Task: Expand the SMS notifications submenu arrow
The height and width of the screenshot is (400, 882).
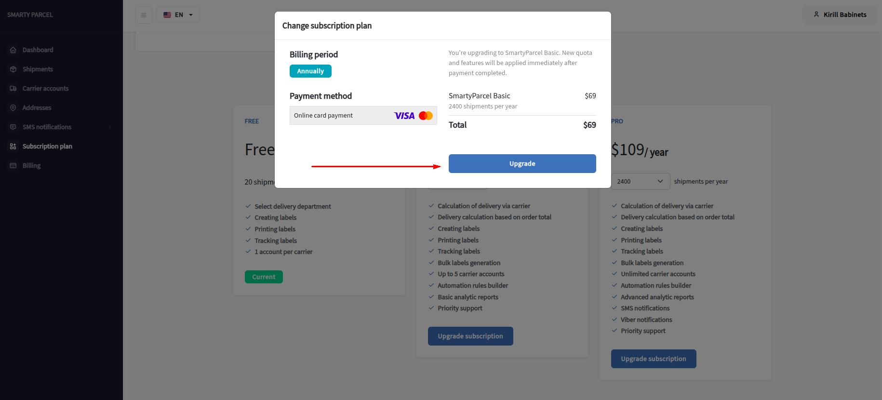Action: 109,127
